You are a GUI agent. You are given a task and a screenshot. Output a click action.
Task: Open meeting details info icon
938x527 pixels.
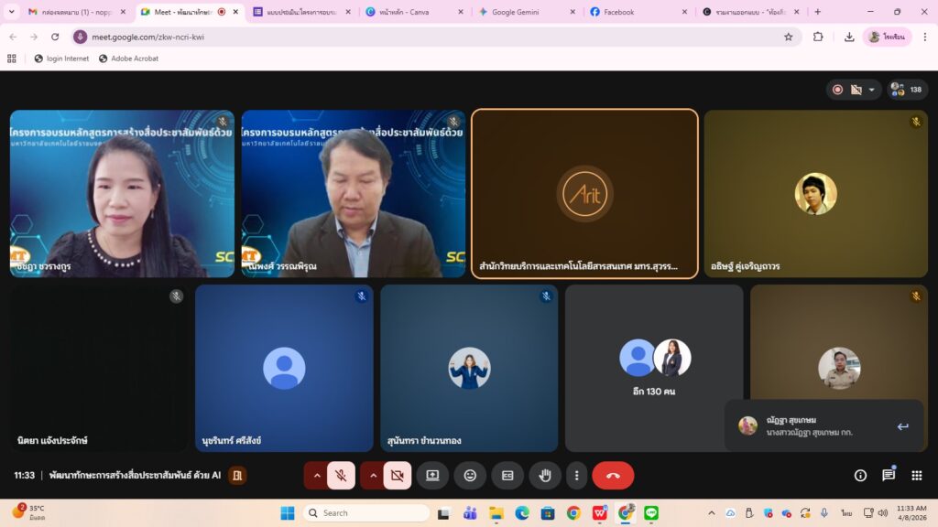(x=860, y=476)
